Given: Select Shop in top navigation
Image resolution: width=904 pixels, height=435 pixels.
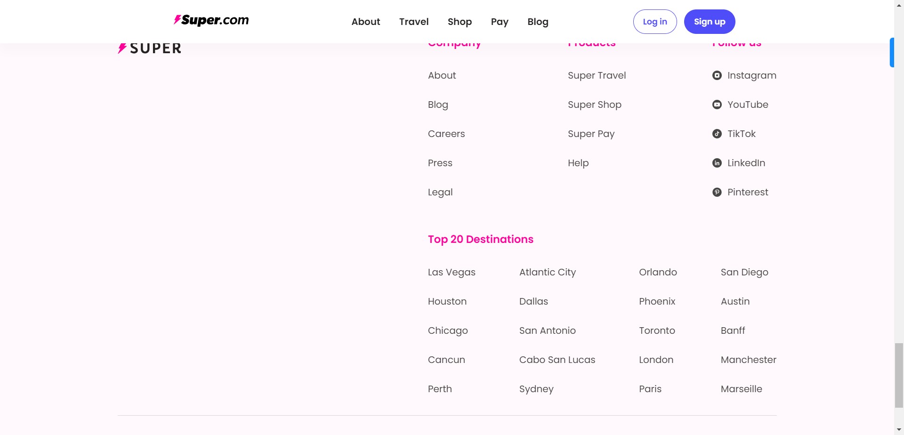Looking at the screenshot, I should tap(460, 22).
